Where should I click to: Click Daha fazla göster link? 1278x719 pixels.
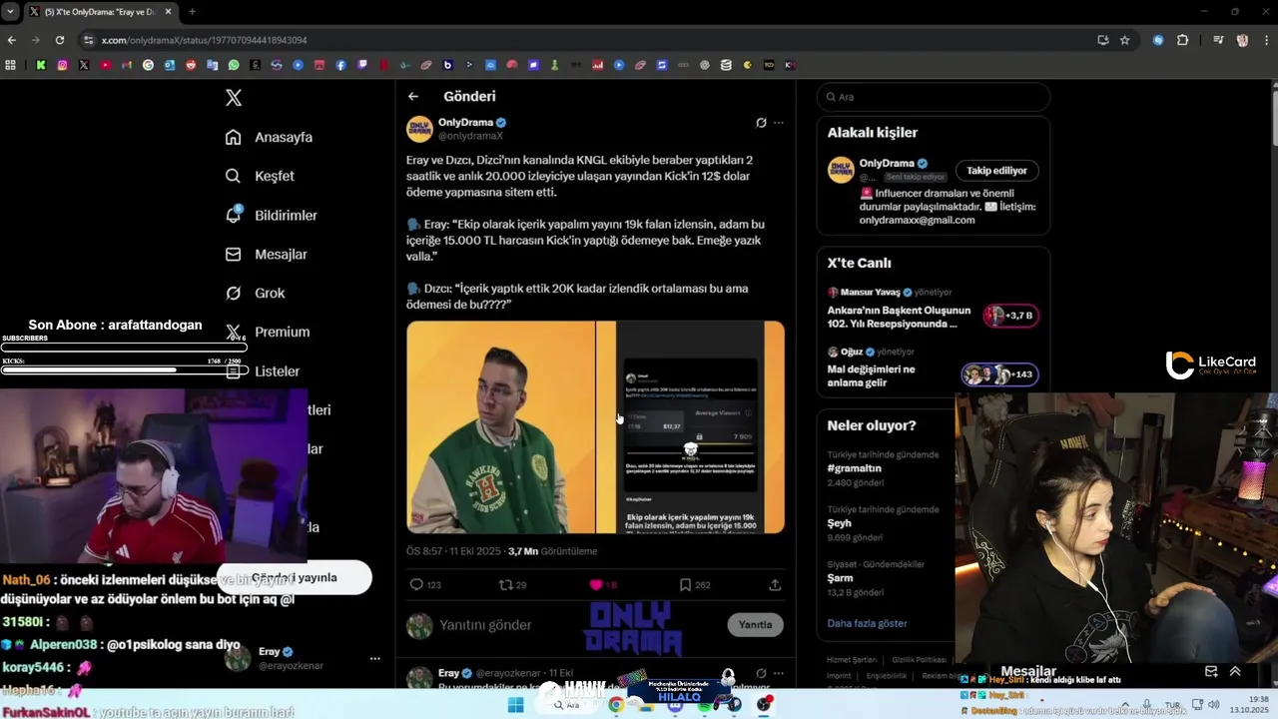(x=867, y=623)
